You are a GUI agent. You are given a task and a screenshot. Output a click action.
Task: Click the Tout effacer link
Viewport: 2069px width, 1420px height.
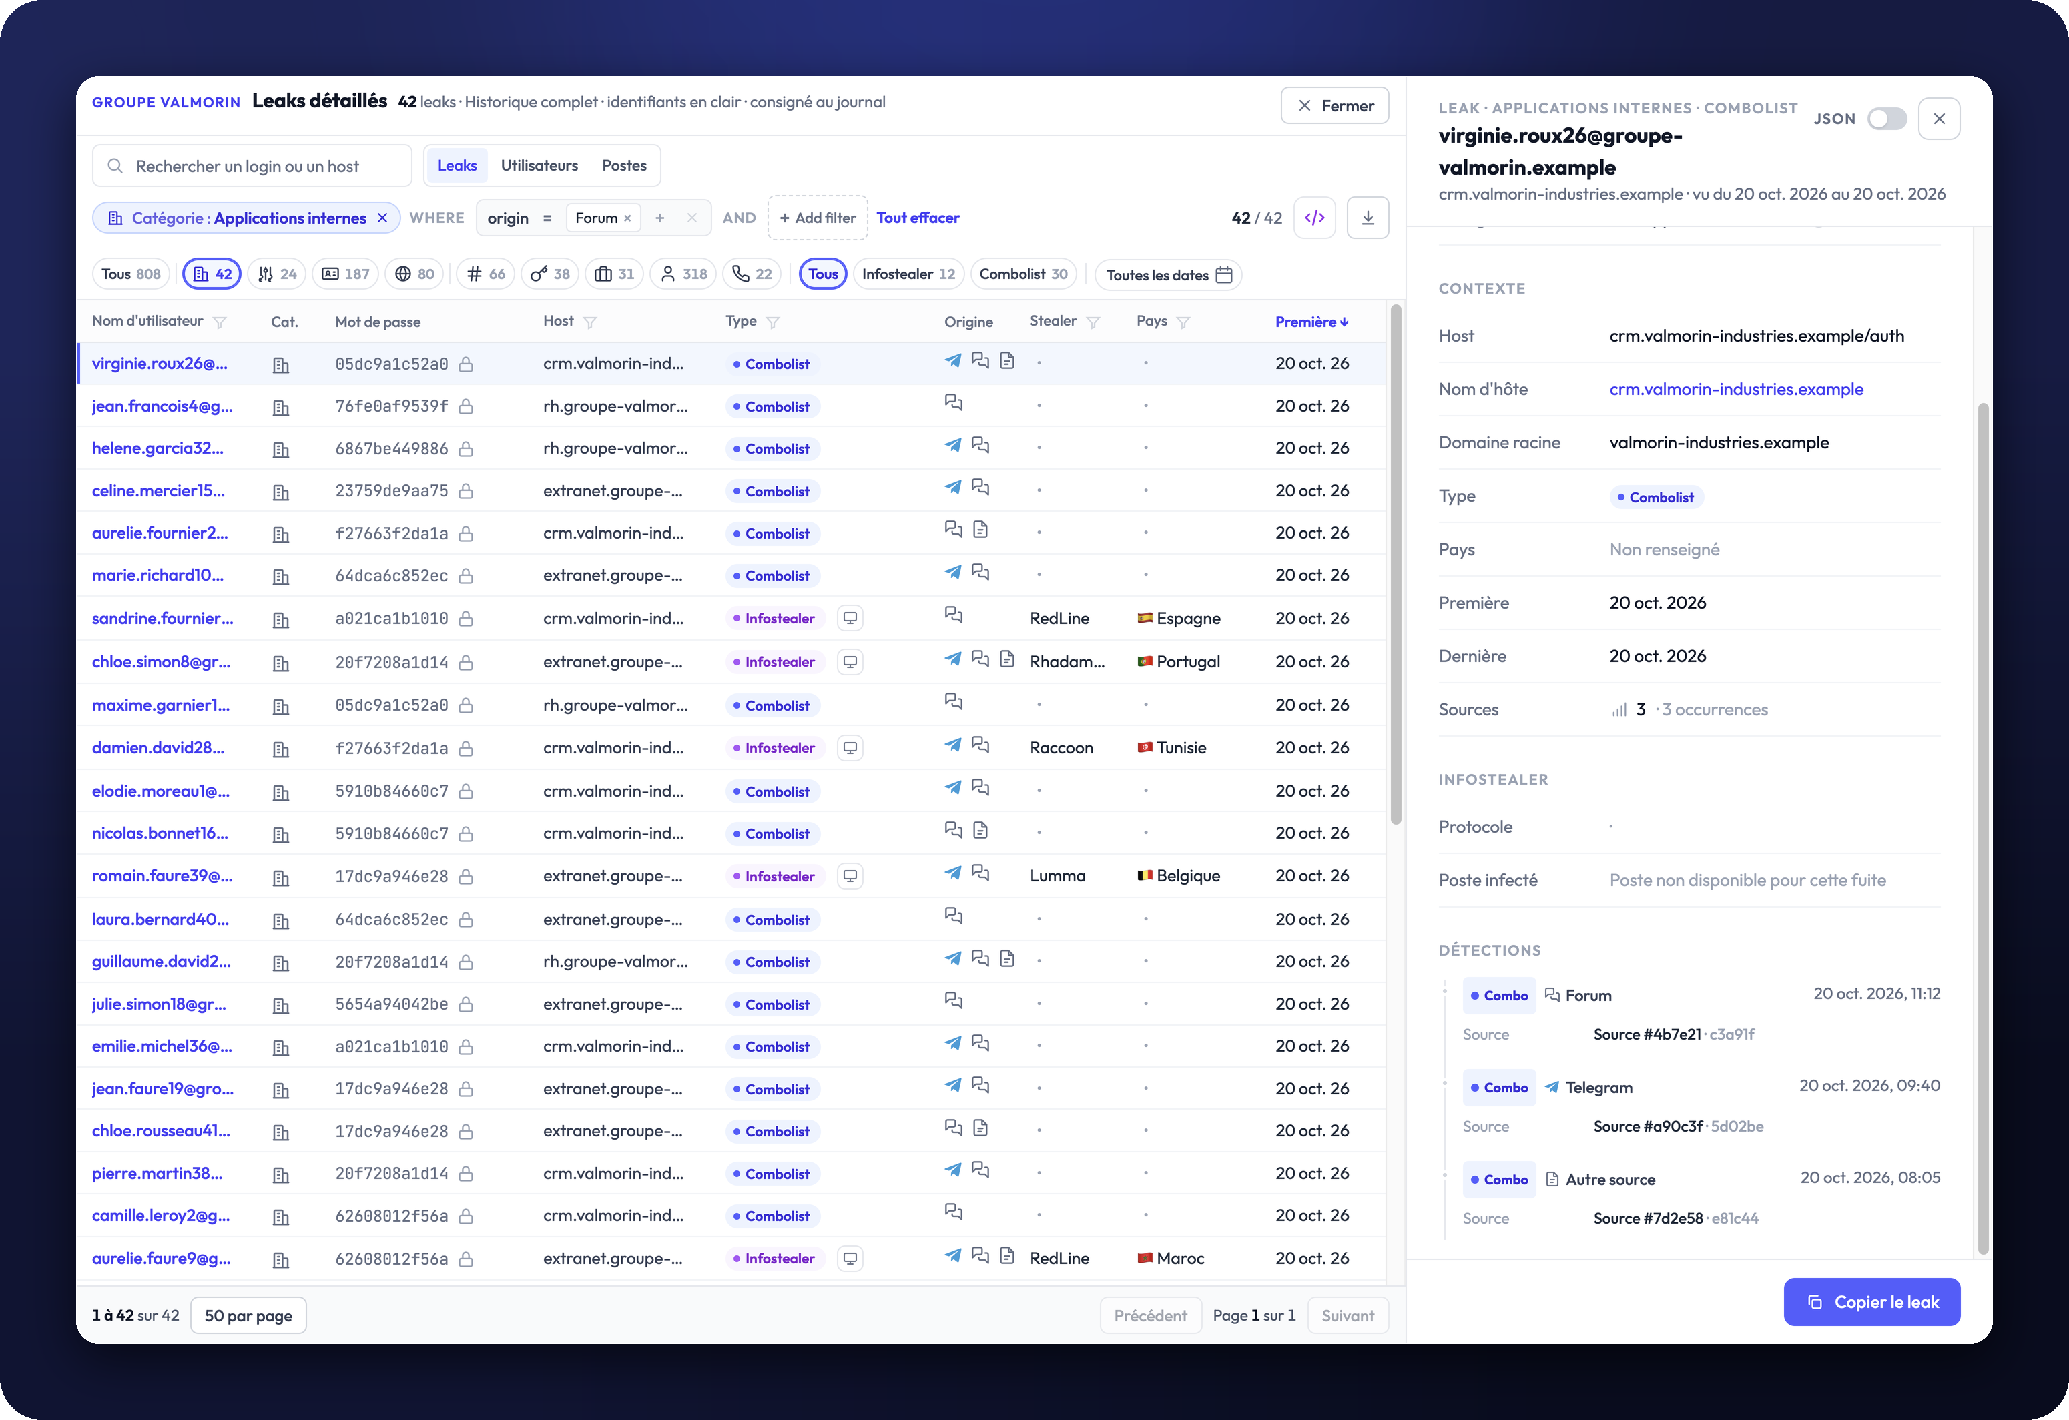pyautogui.click(x=917, y=218)
